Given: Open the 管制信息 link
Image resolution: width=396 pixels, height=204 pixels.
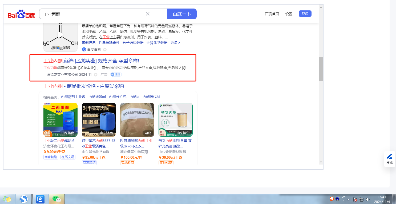Looking at the screenshot, I should 89,43.
